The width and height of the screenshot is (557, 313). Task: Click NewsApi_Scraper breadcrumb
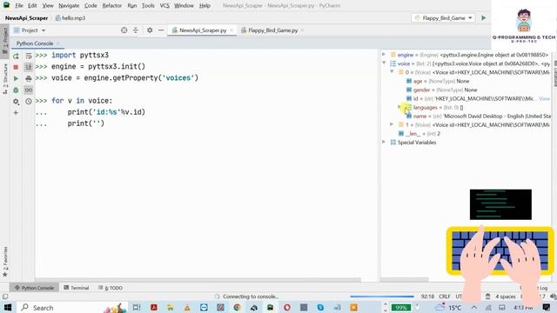(x=26, y=18)
